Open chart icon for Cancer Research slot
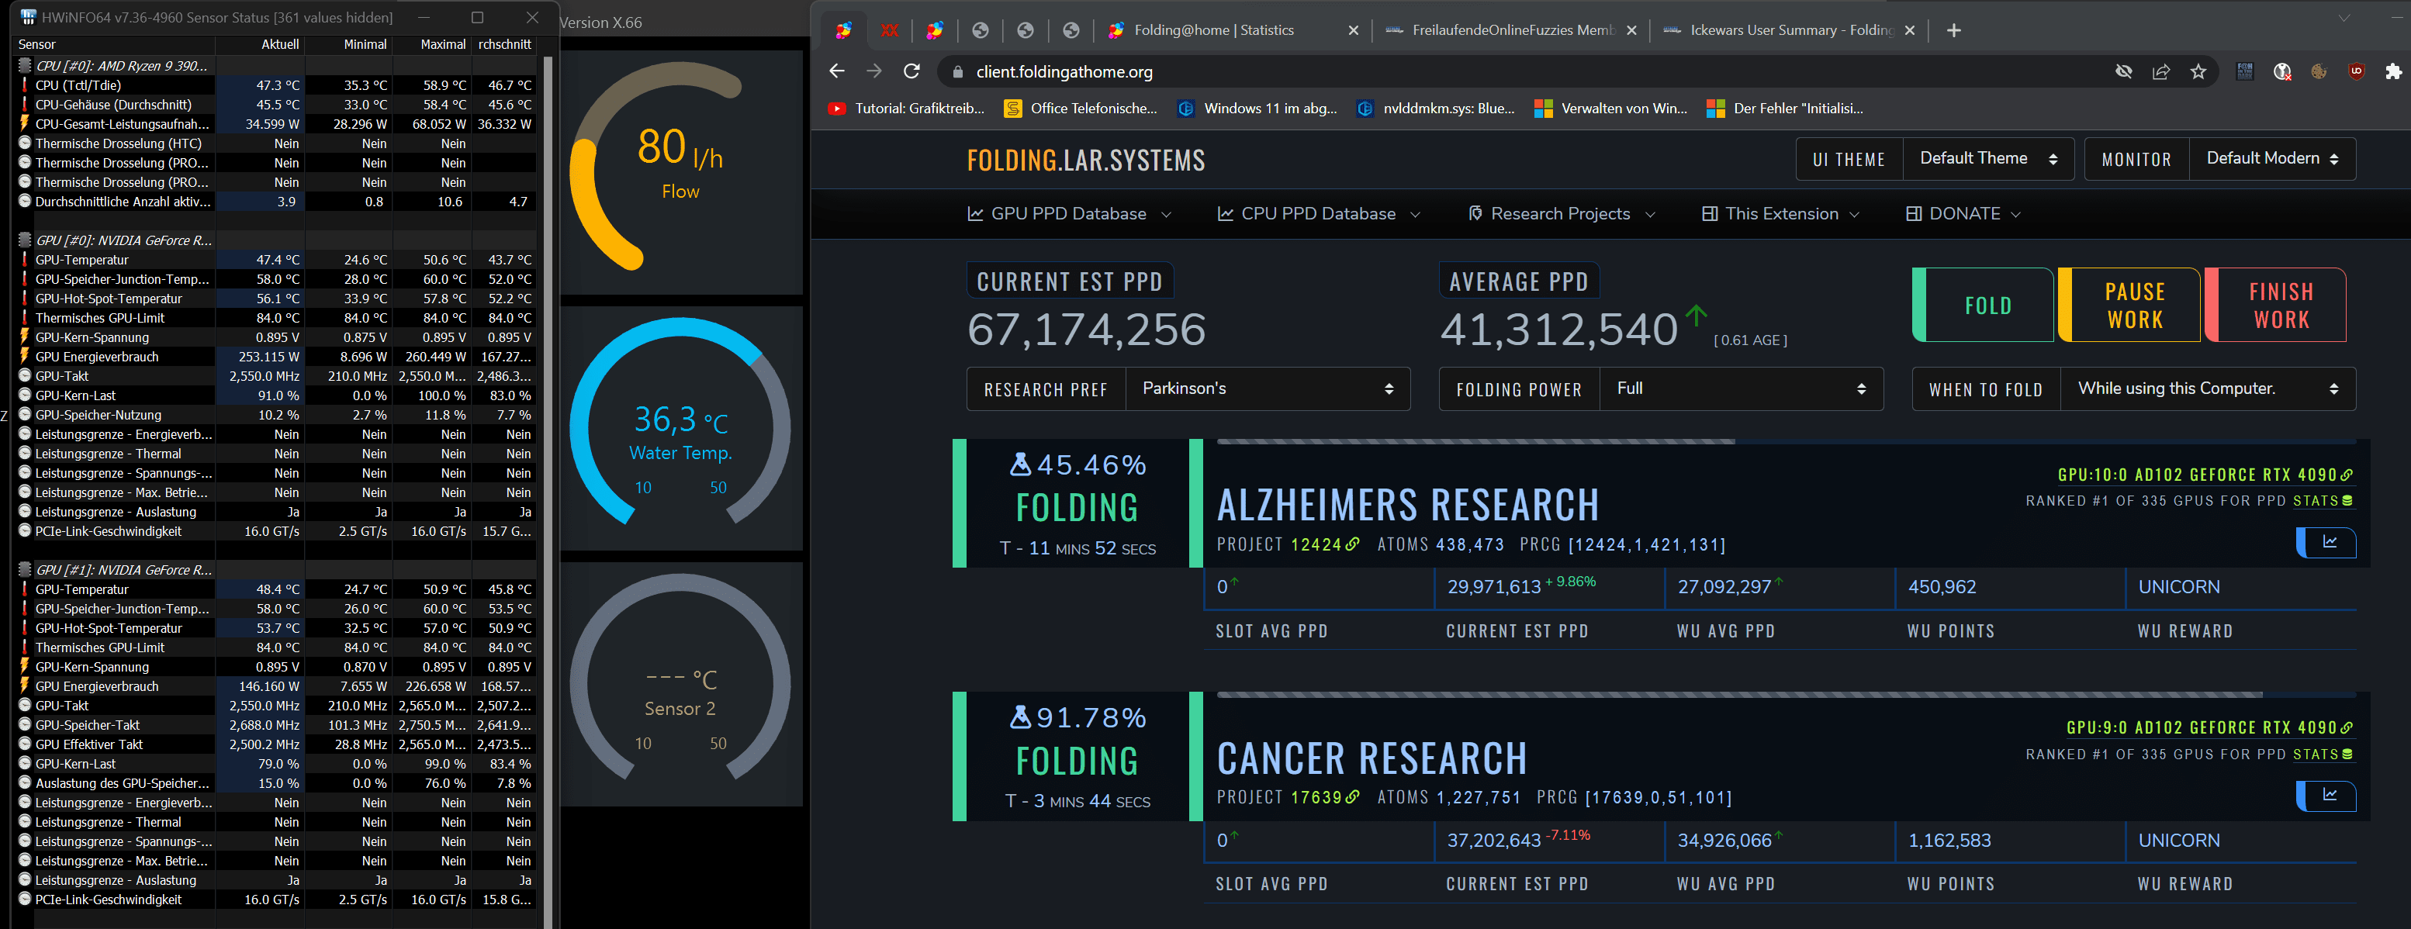Viewport: 2411px width, 929px height. point(2329,795)
